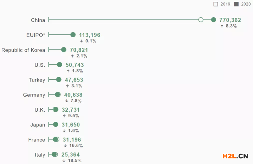Click China's hollow 2019 data dot

point(201,20)
